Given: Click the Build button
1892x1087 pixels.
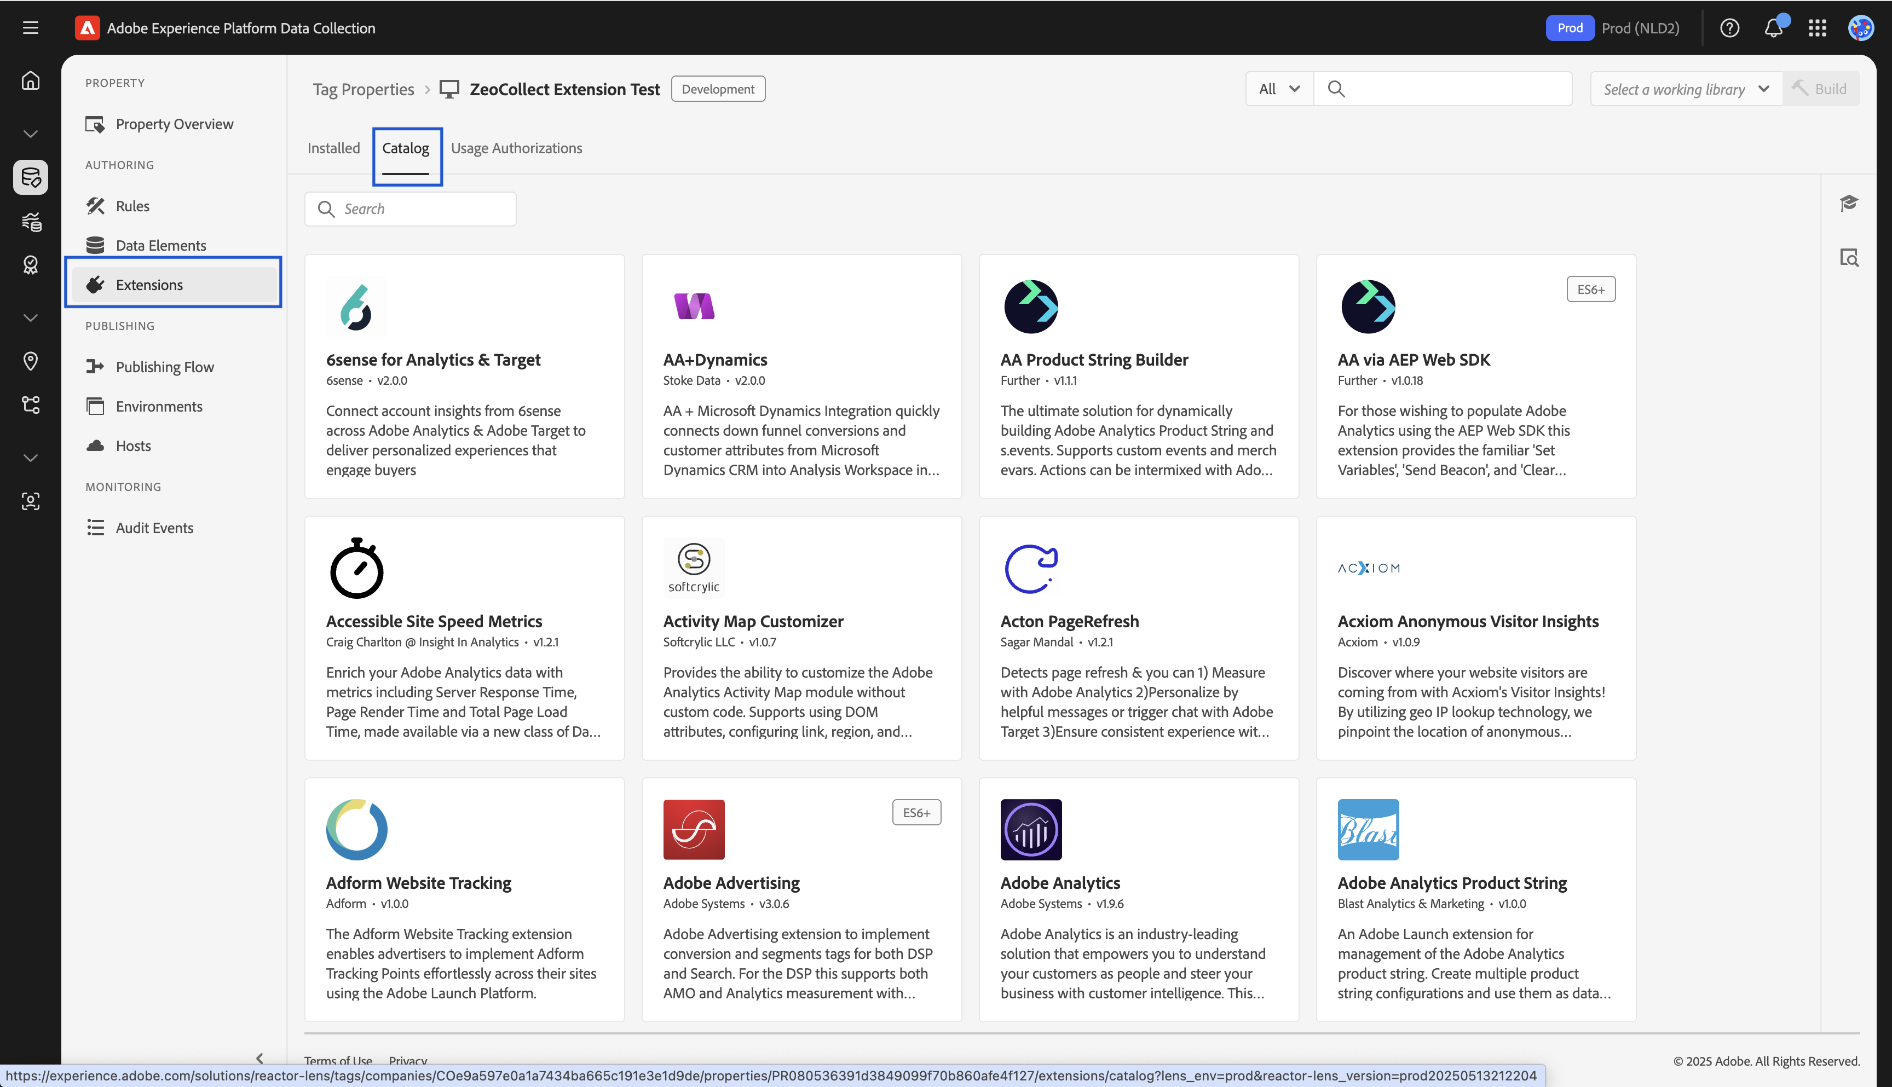Looking at the screenshot, I should pyautogui.click(x=1822, y=88).
